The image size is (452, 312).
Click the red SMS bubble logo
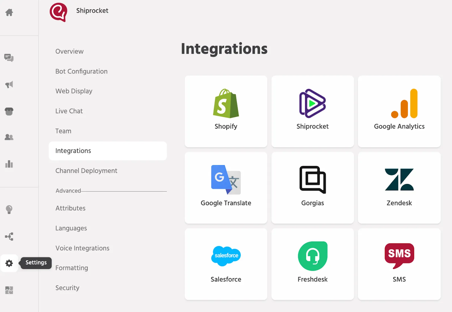[x=399, y=256]
